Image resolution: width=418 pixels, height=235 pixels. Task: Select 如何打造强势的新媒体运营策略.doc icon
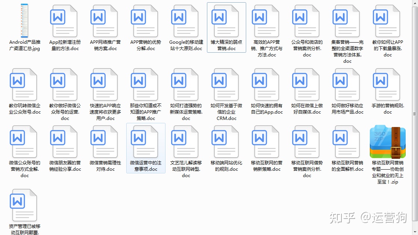click(x=185, y=84)
